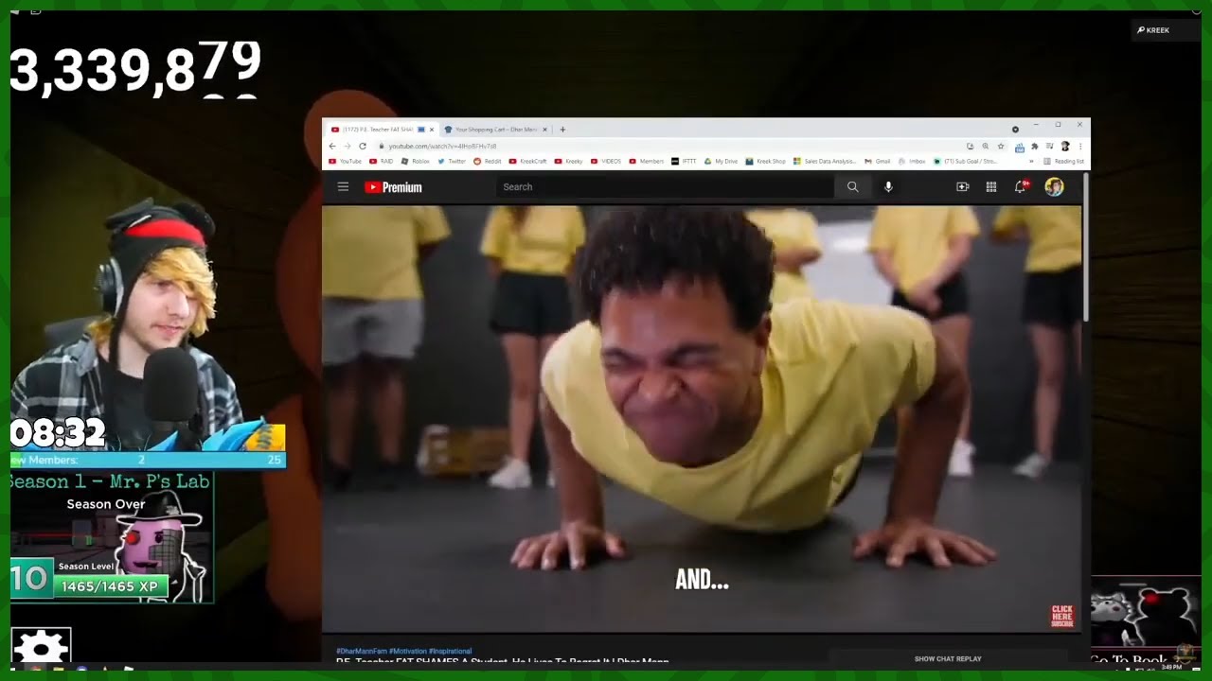Click the #DharMannFam hashtag link
1212x681 pixels.
click(361, 651)
